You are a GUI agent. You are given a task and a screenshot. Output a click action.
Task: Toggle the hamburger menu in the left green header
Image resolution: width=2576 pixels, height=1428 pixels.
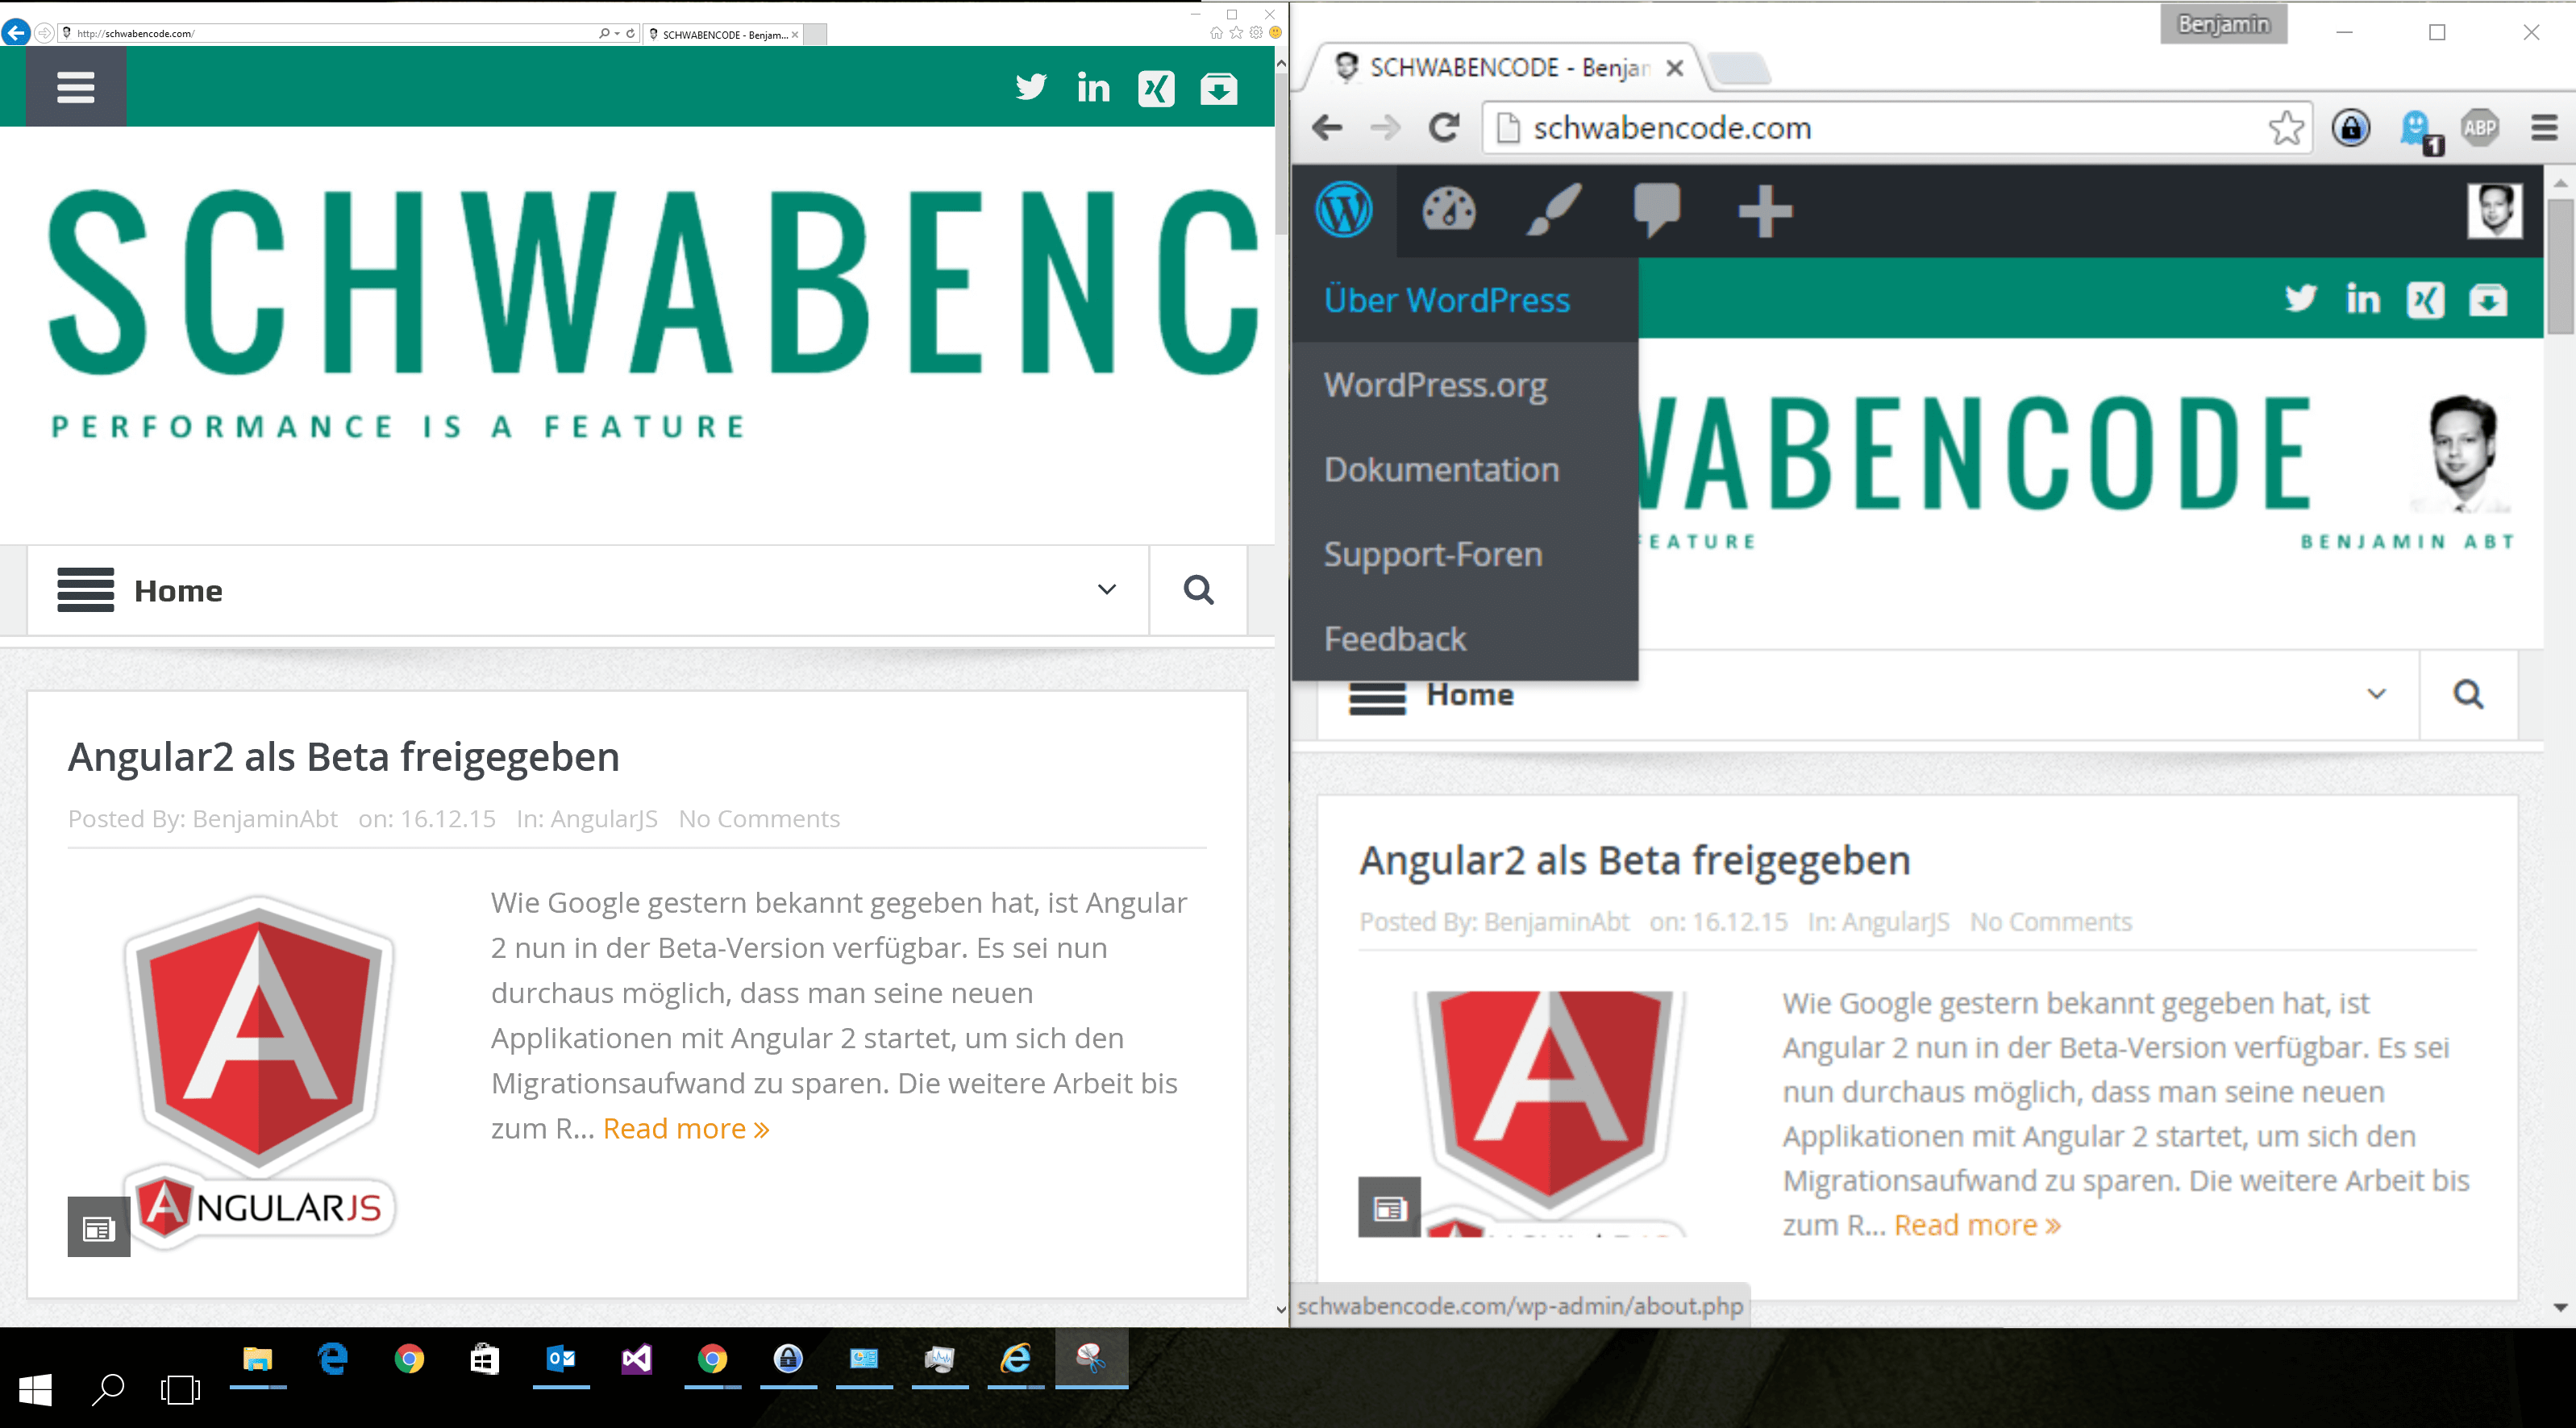[76, 87]
